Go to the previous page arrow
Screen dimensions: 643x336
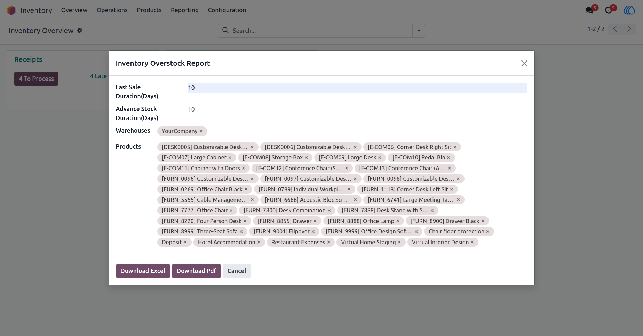coord(615,29)
